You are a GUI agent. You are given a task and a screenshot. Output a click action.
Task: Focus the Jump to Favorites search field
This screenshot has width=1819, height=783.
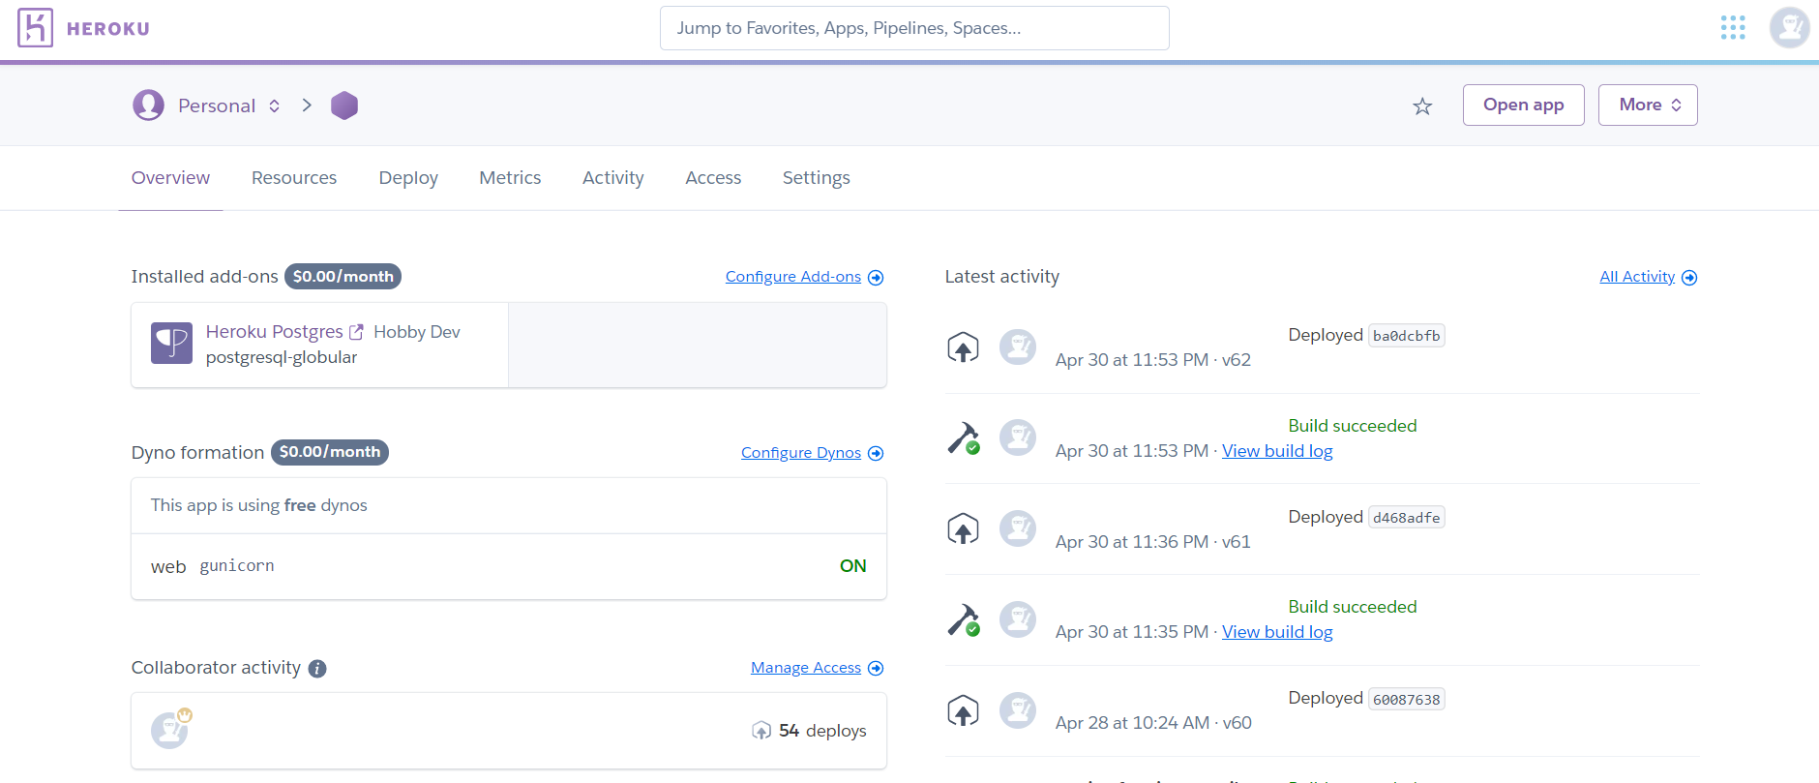tap(914, 28)
